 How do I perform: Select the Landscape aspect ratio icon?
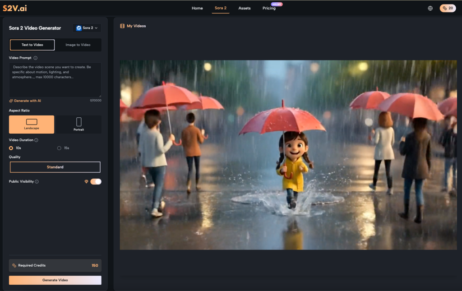tap(32, 122)
